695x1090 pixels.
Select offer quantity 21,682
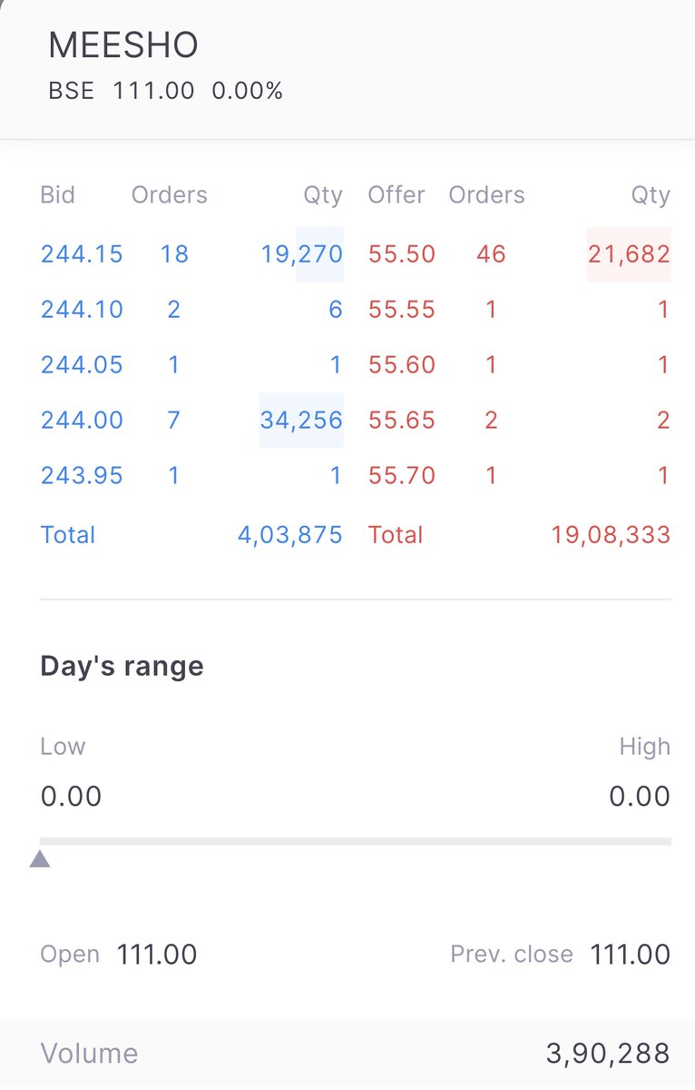pyautogui.click(x=629, y=254)
